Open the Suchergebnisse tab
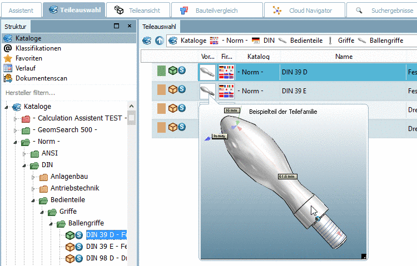The image size is (417, 266). [x=383, y=11]
